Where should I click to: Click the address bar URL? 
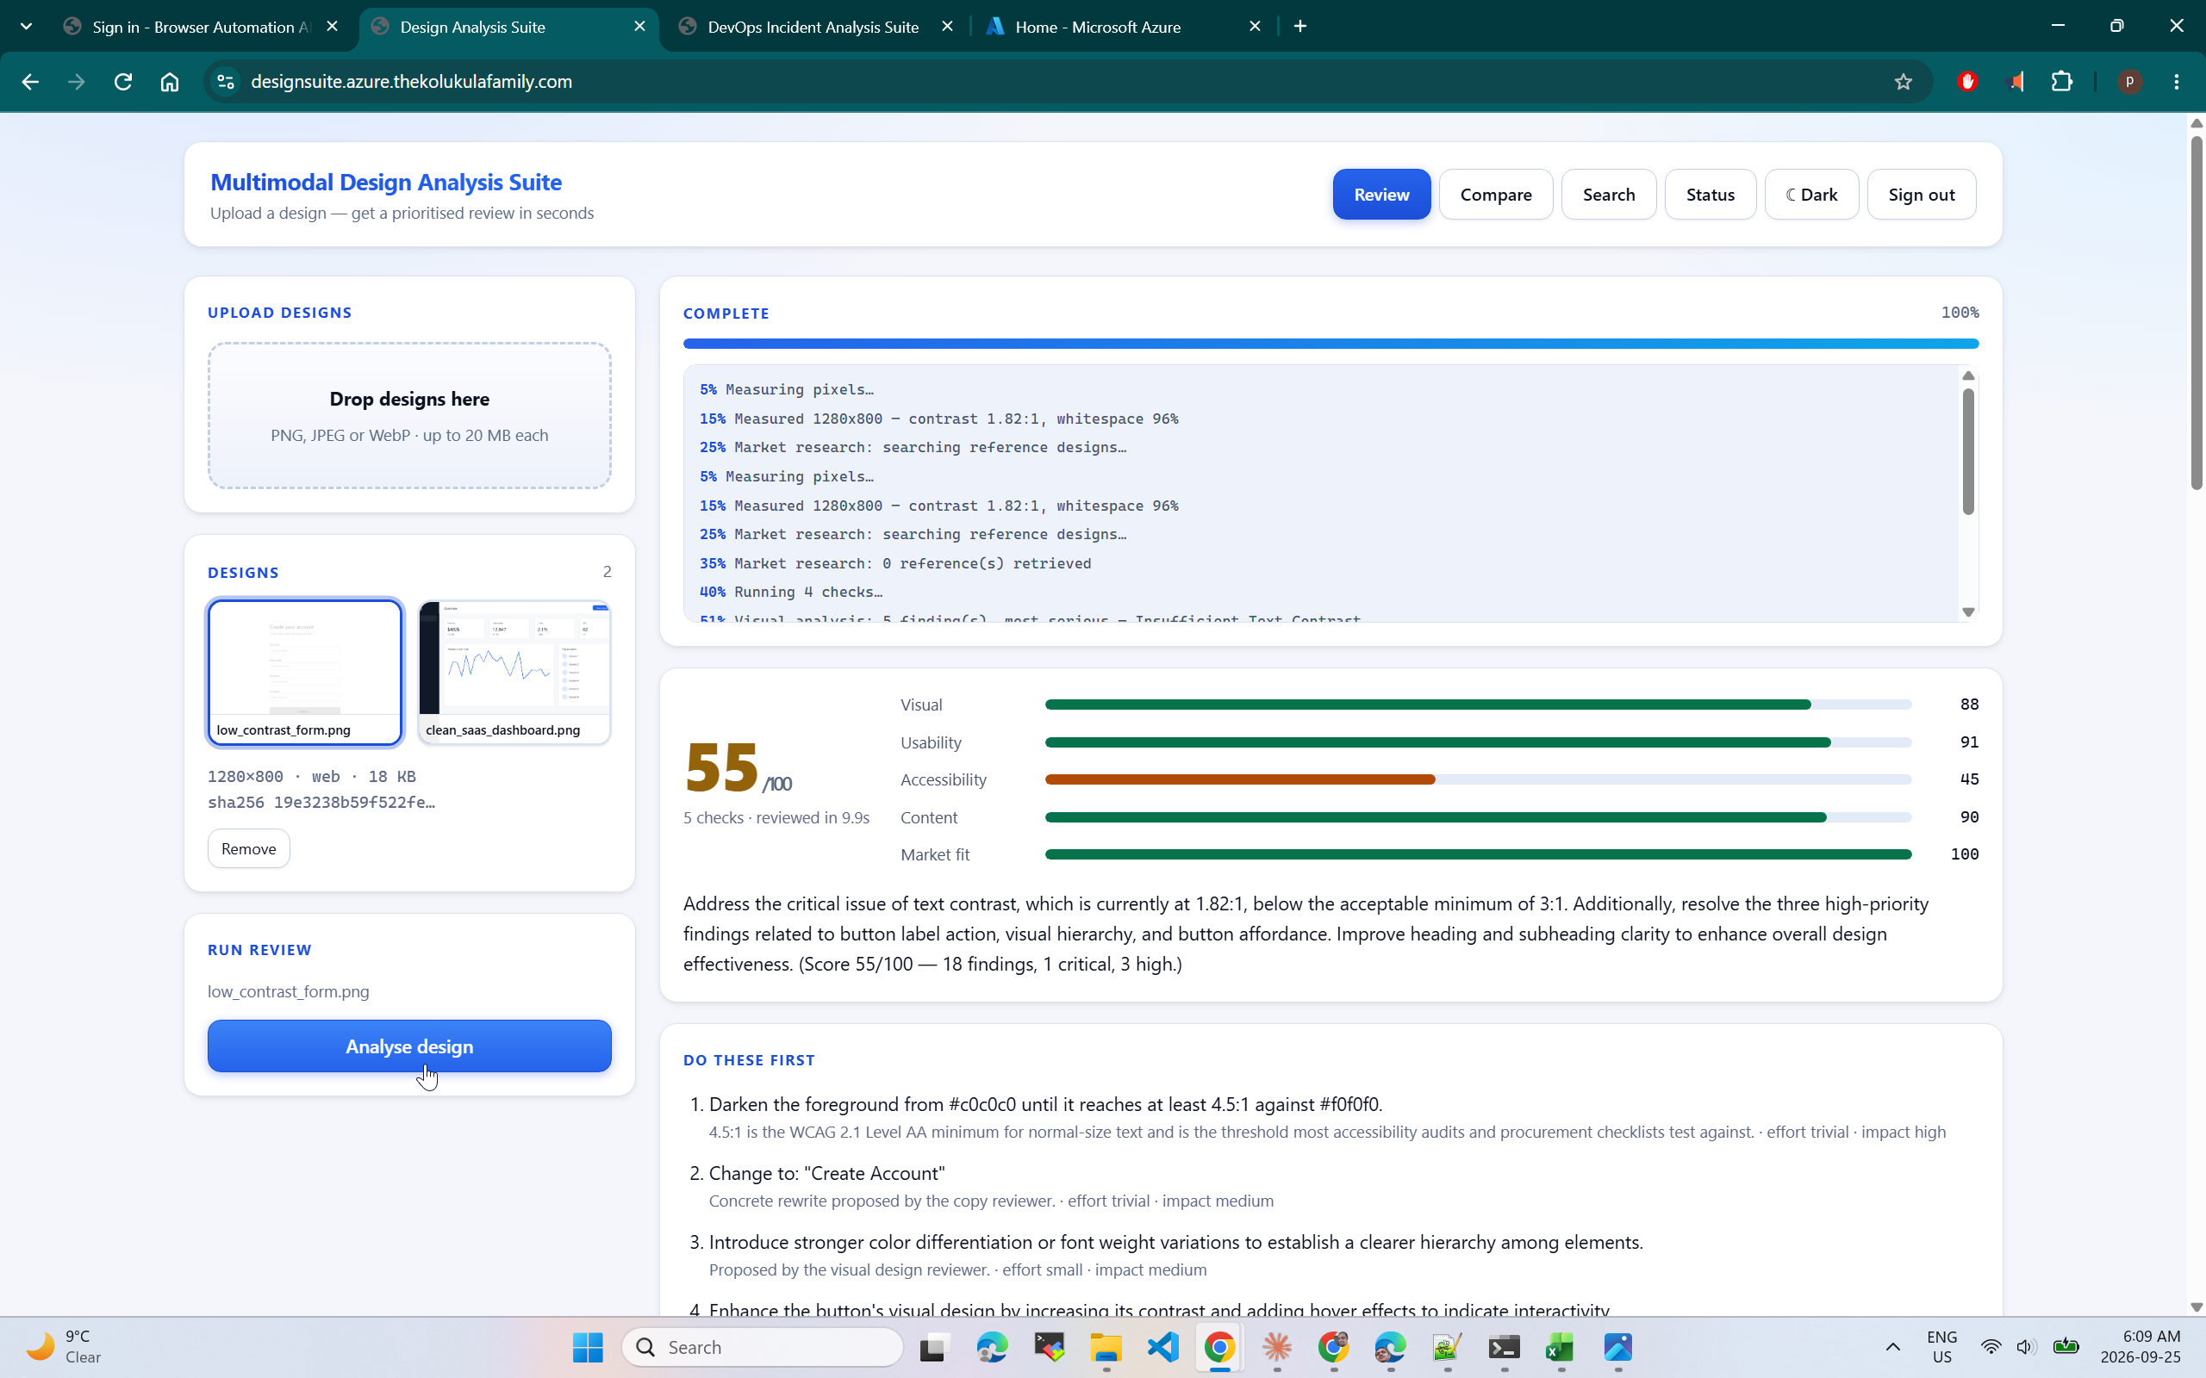tap(411, 82)
